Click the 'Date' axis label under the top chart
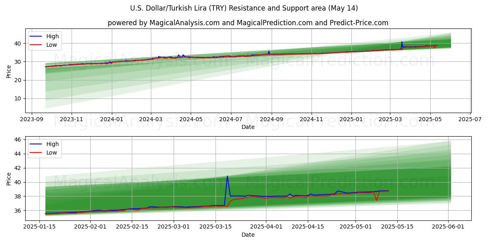The height and width of the screenshot is (244, 488). [248, 127]
